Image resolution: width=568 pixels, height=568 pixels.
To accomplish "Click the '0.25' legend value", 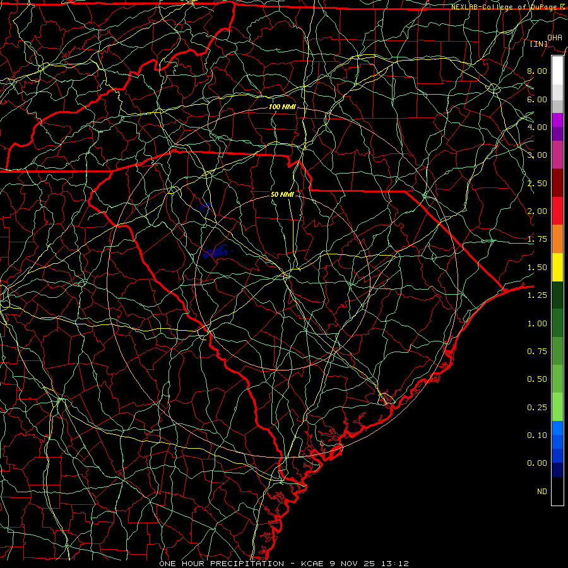I will pyautogui.click(x=537, y=408).
